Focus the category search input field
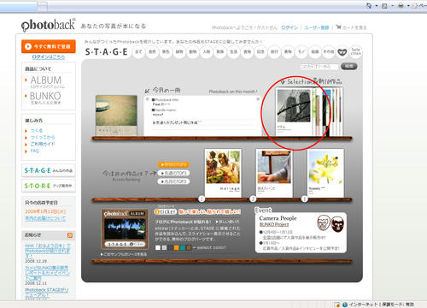Viewport: 427px width, 308px height. click(x=319, y=67)
